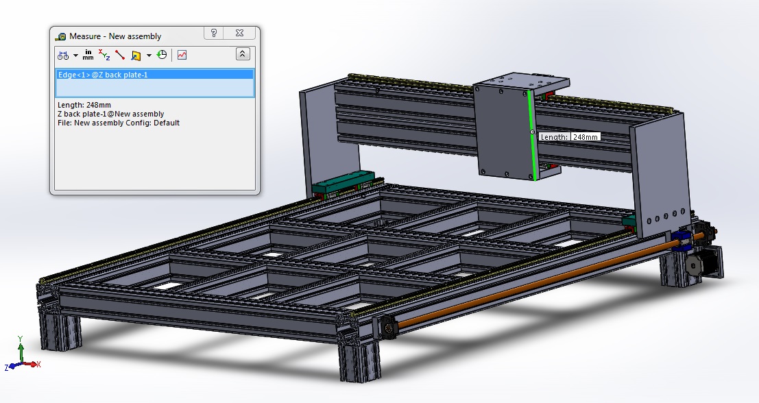This screenshot has height=403, width=759.
Task: Toggle Point-to-Point measurement mode
Action: 120,55
